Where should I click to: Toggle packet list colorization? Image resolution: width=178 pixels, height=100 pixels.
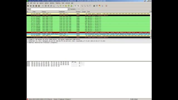(75, 6)
